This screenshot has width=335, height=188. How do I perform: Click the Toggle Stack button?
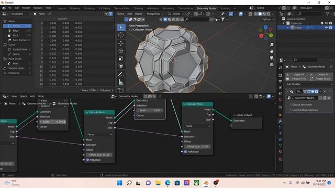pos(320,79)
